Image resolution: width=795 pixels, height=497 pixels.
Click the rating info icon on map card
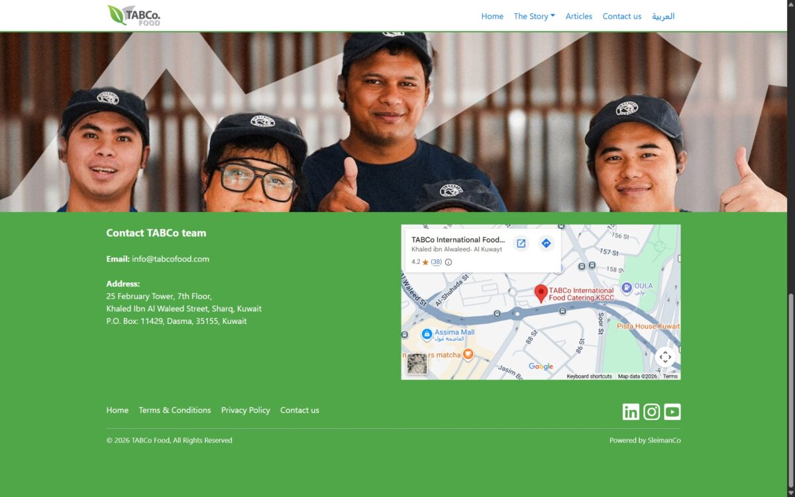[x=449, y=262]
